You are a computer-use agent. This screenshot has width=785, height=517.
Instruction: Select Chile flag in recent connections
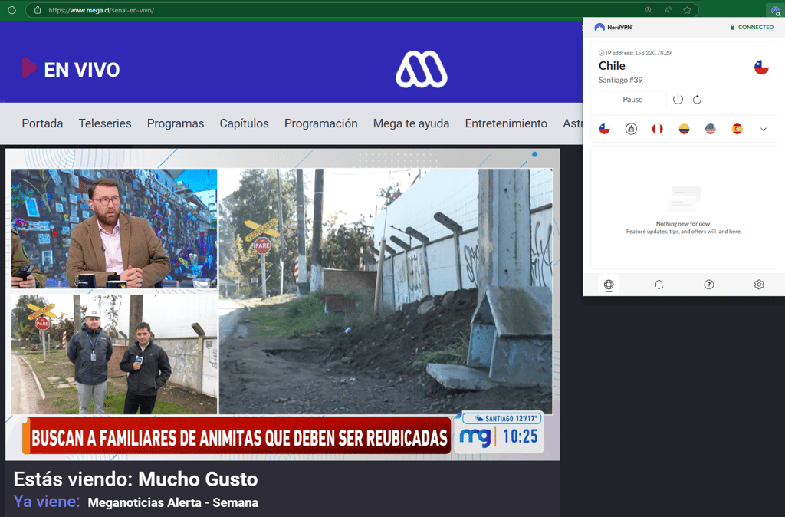coord(605,129)
